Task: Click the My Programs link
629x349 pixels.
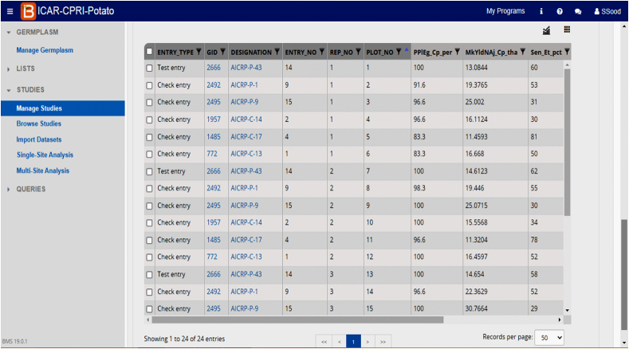Action: pyautogui.click(x=505, y=11)
